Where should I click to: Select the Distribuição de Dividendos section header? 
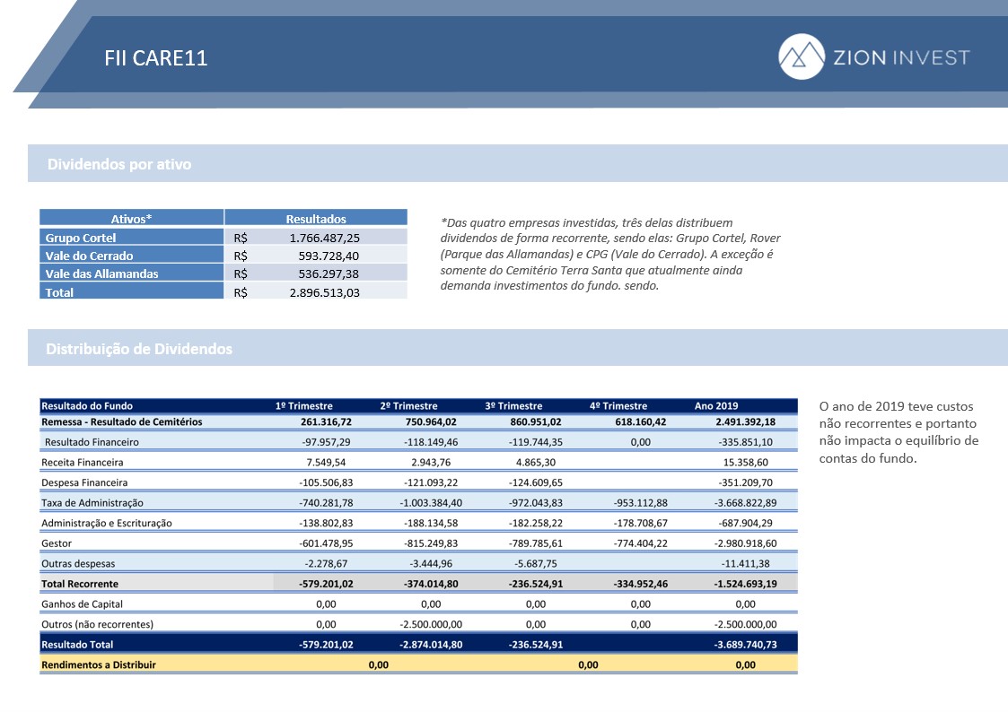pyautogui.click(x=139, y=349)
